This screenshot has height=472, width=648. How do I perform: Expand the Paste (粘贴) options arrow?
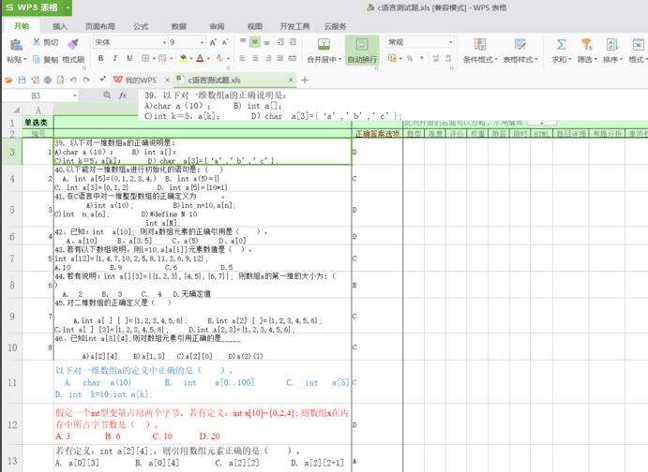tap(24, 59)
